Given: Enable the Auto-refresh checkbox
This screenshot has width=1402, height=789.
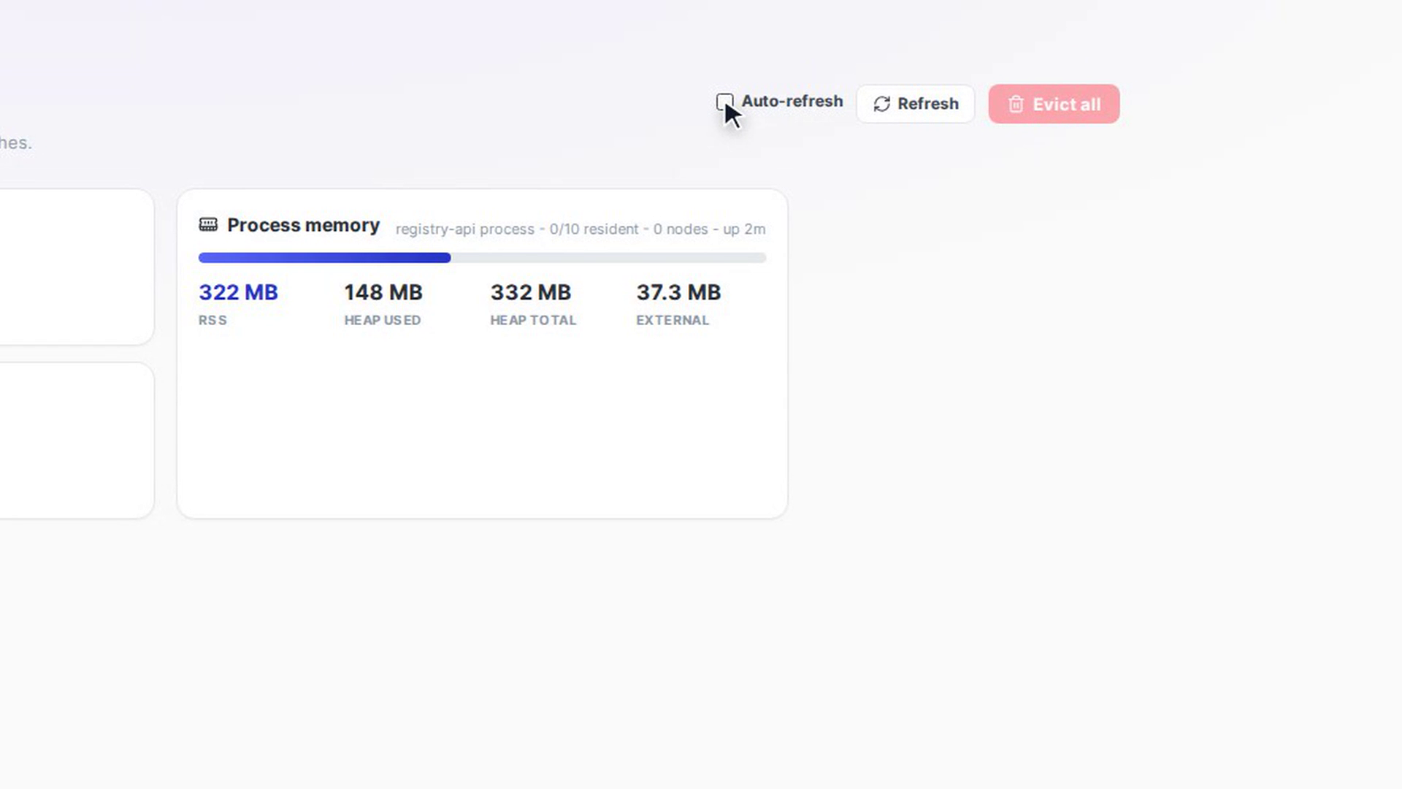Looking at the screenshot, I should pos(724,102).
